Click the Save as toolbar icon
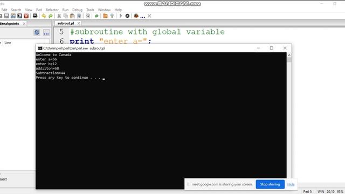Image resolution: width=345 pixels, height=194 pixels. click(13, 16)
